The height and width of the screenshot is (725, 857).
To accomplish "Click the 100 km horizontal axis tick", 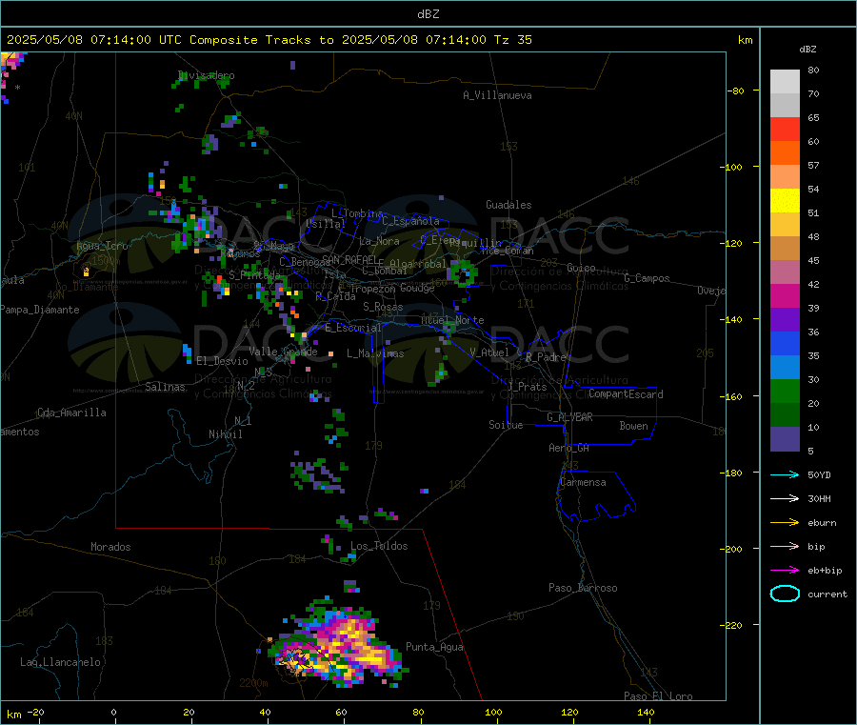I will (x=493, y=712).
